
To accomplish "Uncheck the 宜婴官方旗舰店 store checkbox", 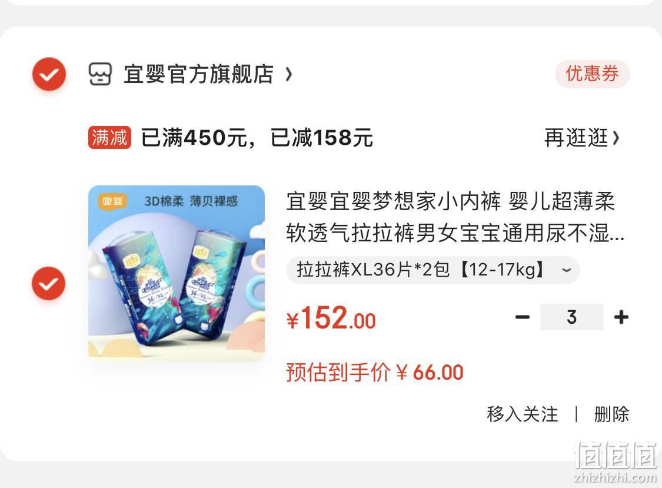I will [x=49, y=74].
